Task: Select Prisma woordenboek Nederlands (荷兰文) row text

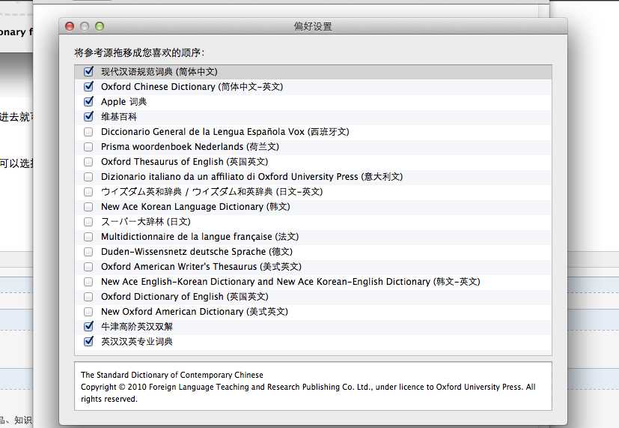Action: point(190,147)
